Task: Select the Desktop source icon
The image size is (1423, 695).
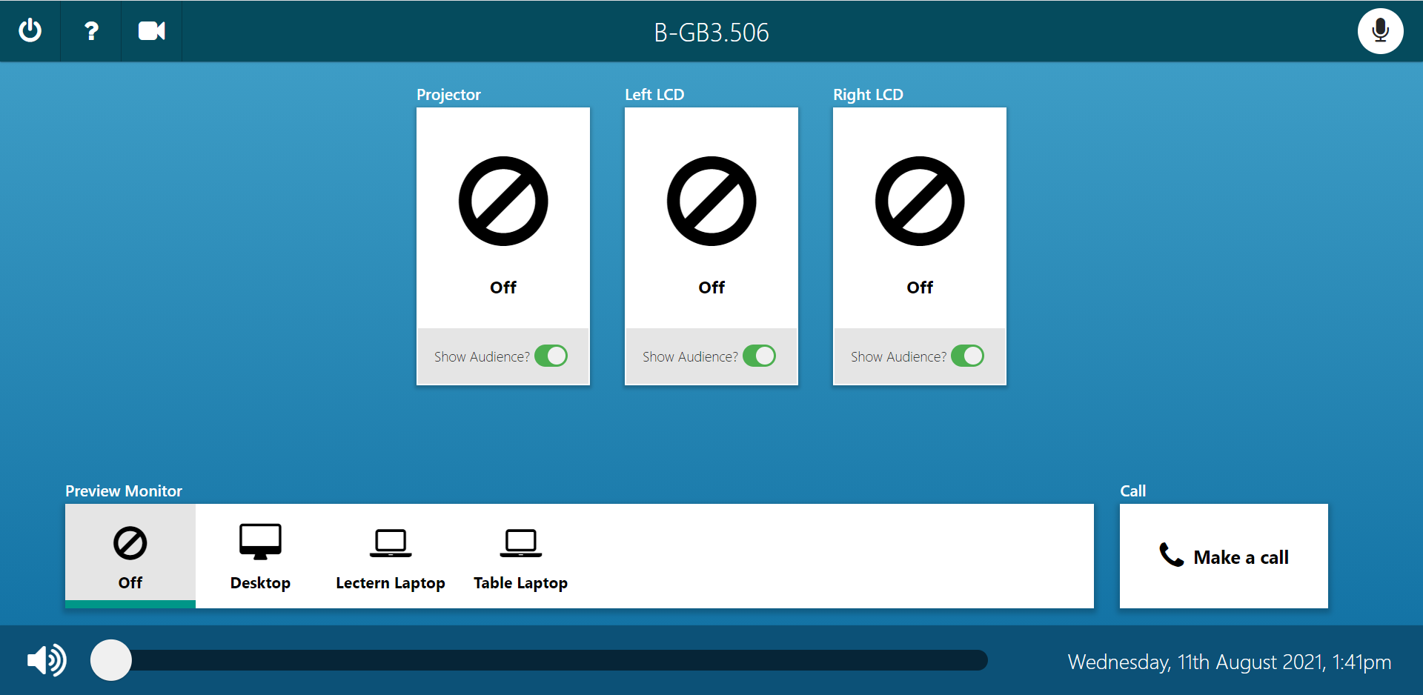Action: (260, 540)
